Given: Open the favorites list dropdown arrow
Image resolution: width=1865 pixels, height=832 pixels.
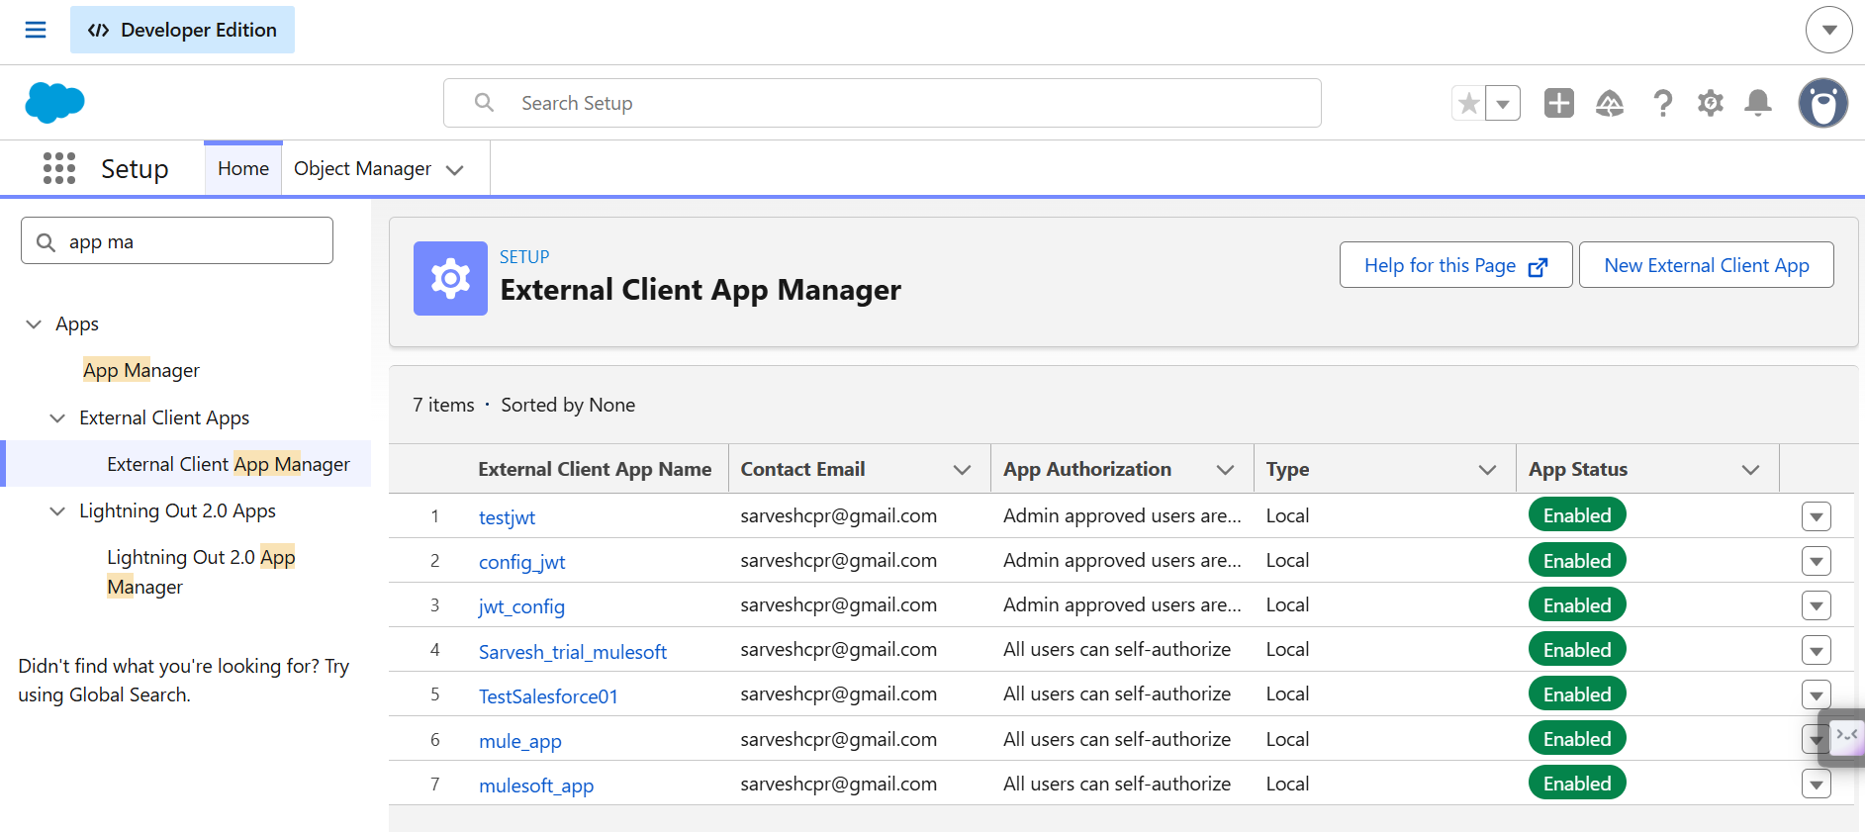Looking at the screenshot, I should [x=1503, y=103].
